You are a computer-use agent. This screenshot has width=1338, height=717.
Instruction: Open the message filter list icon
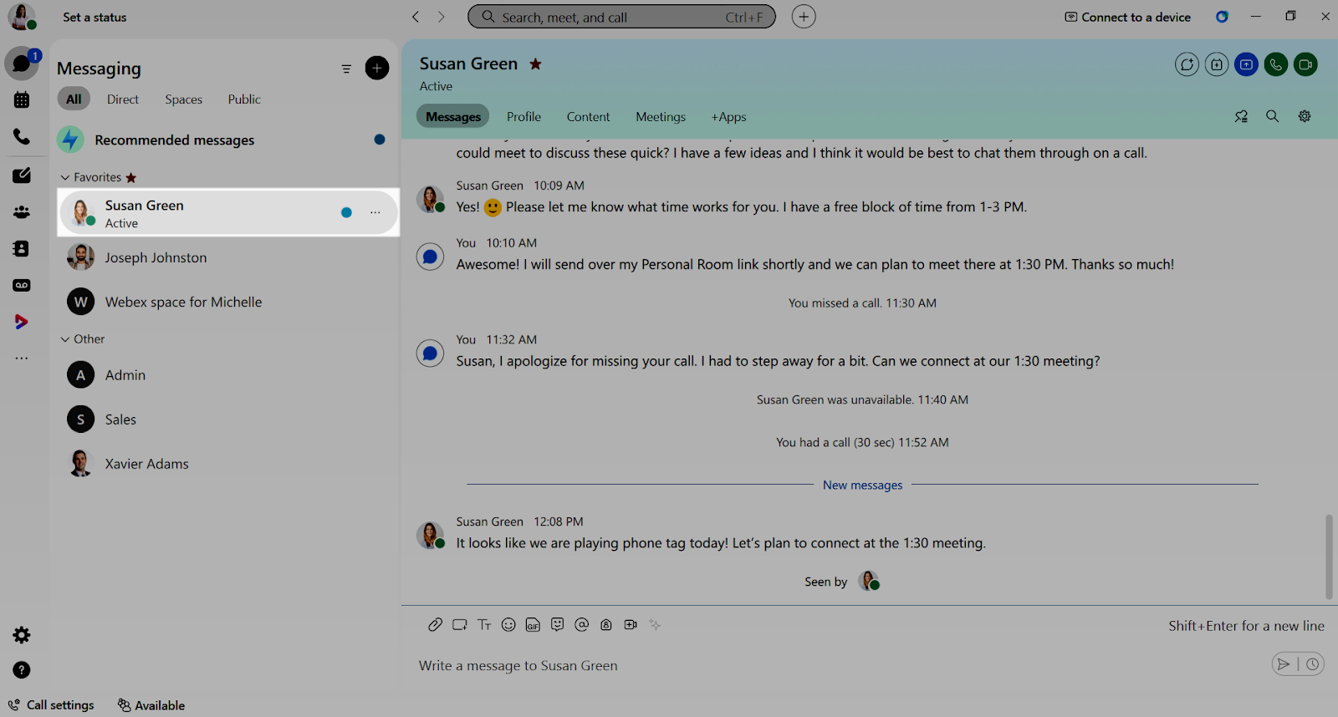point(346,69)
